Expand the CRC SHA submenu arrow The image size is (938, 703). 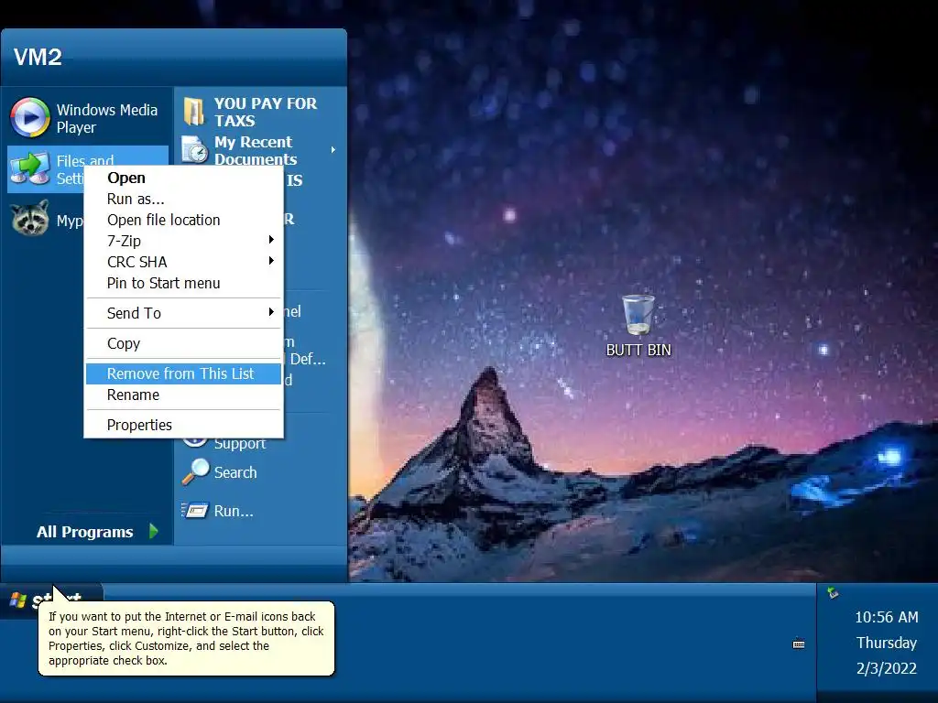coord(271,261)
